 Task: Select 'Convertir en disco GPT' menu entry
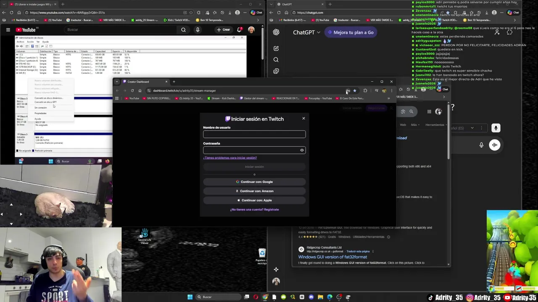click(45, 102)
